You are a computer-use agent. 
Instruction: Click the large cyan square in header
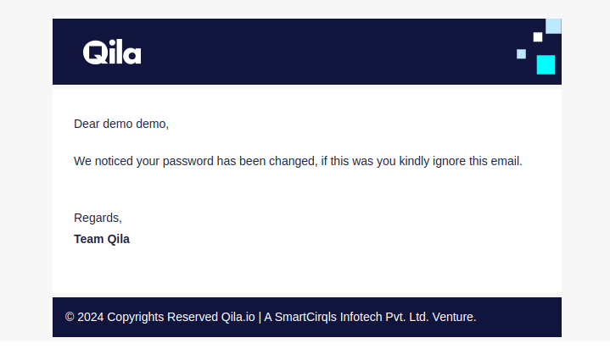click(546, 64)
